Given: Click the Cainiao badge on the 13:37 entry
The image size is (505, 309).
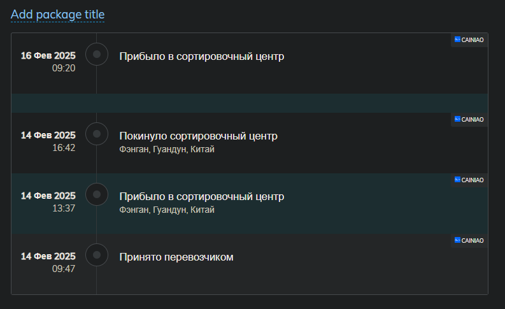Looking at the screenshot, I should pyautogui.click(x=469, y=180).
